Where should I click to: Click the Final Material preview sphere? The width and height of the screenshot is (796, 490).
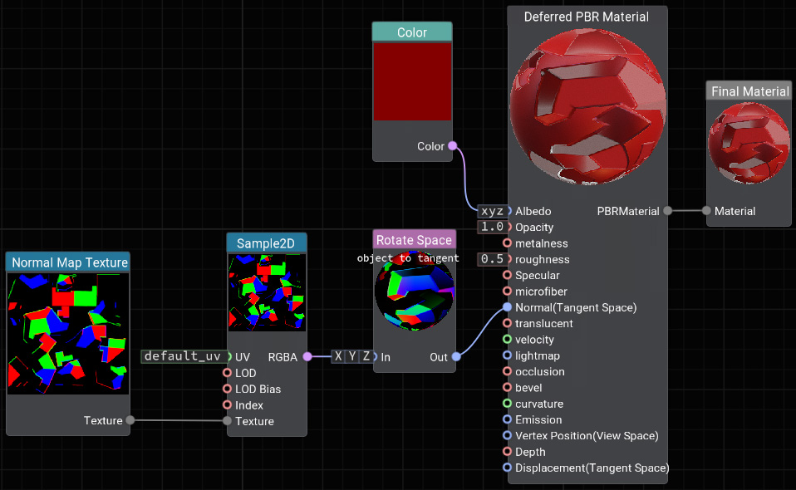749,143
